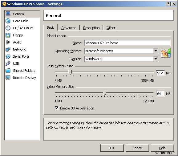Open the Serial Ports settings category

[x=22, y=56]
